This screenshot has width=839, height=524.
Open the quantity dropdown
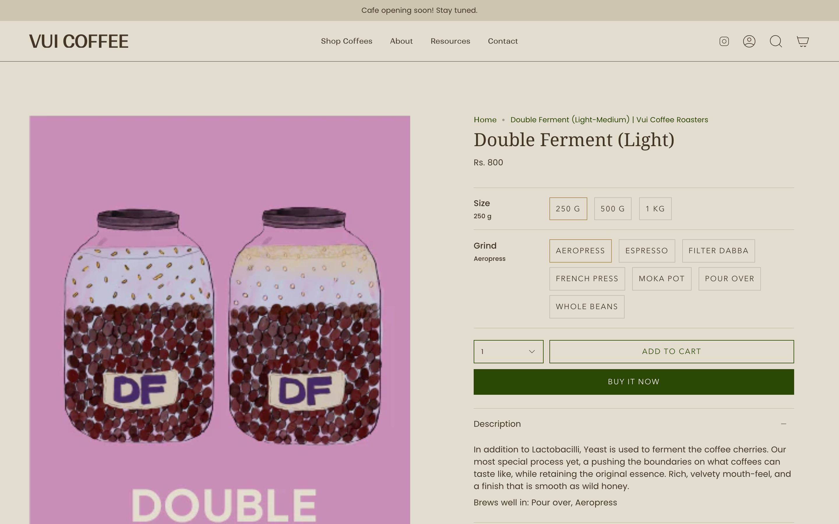click(508, 351)
